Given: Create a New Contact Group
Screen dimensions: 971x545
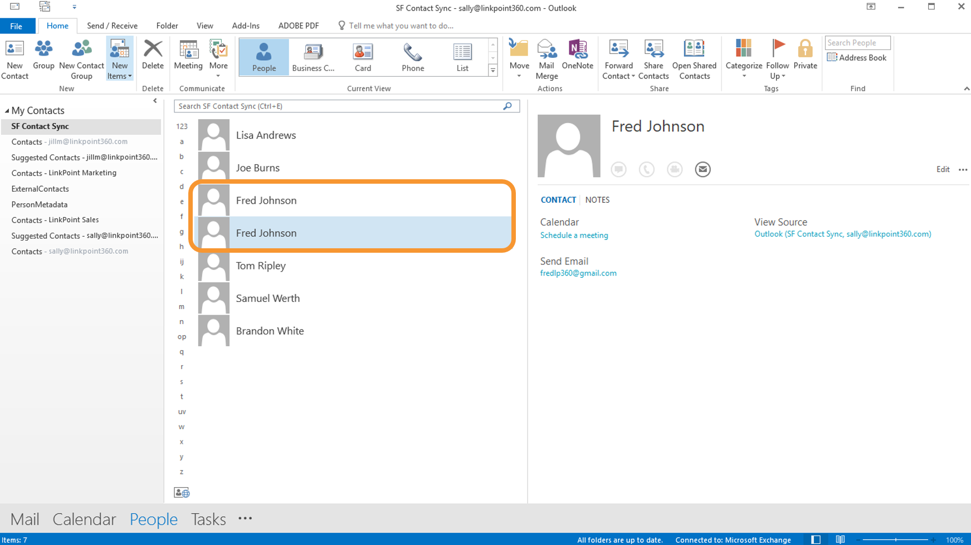Looking at the screenshot, I should point(81,59).
